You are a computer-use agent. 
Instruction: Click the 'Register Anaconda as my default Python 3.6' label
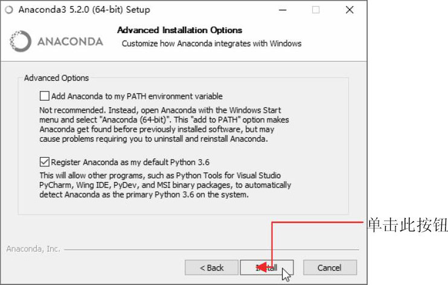(130, 163)
